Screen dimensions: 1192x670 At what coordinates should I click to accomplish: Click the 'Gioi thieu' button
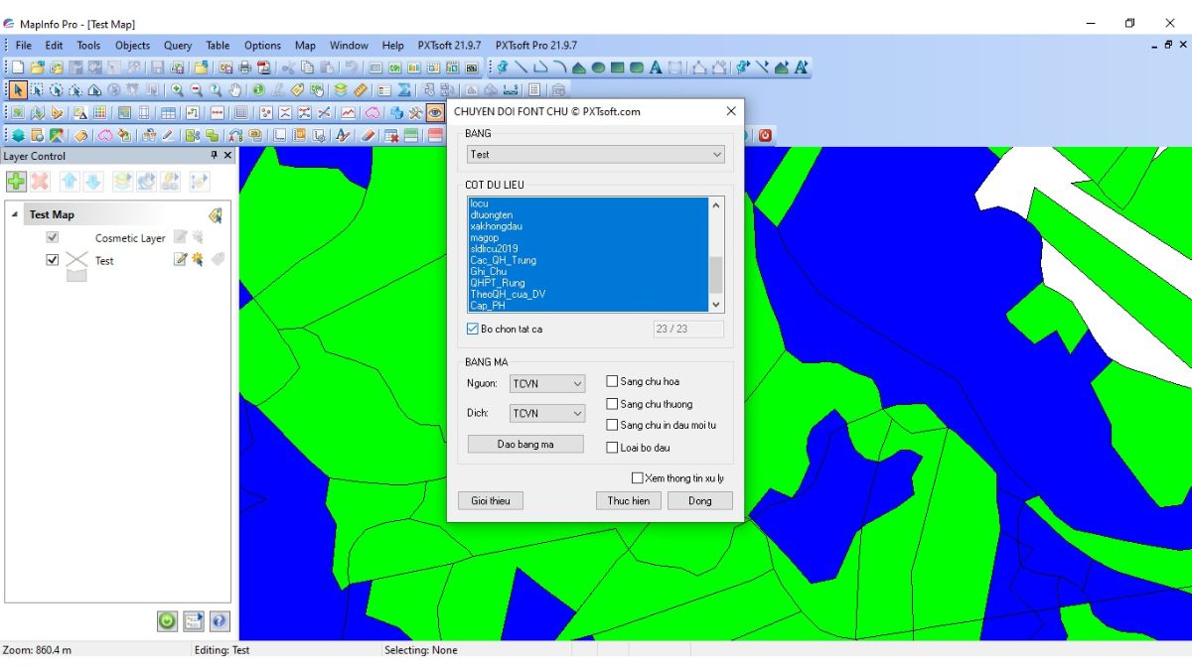pyautogui.click(x=491, y=500)
